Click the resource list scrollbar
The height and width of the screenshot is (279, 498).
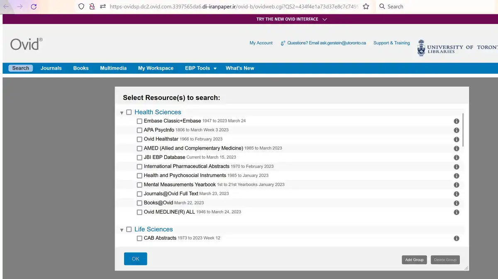click(463, 129)
